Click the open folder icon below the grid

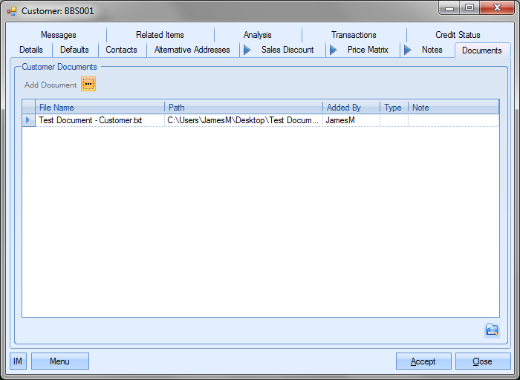pos(491,330)
